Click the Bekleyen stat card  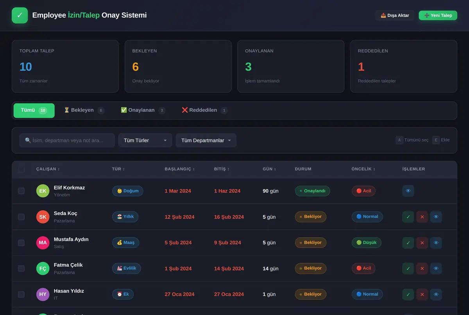(178, 66)
